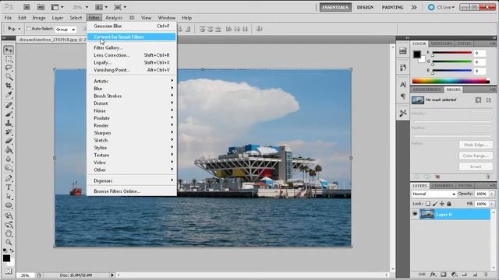Add pixel mask in Masks panel

[478, 100]
